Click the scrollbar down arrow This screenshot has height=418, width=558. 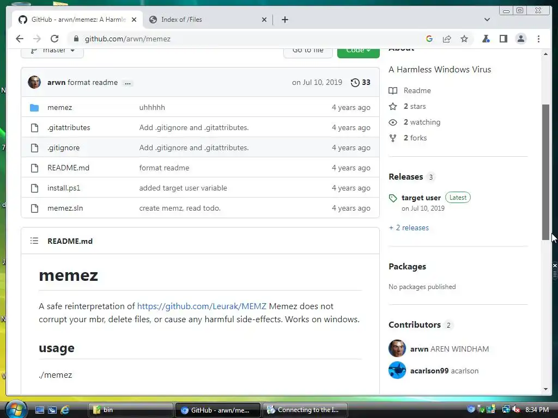tap(545, 389)
